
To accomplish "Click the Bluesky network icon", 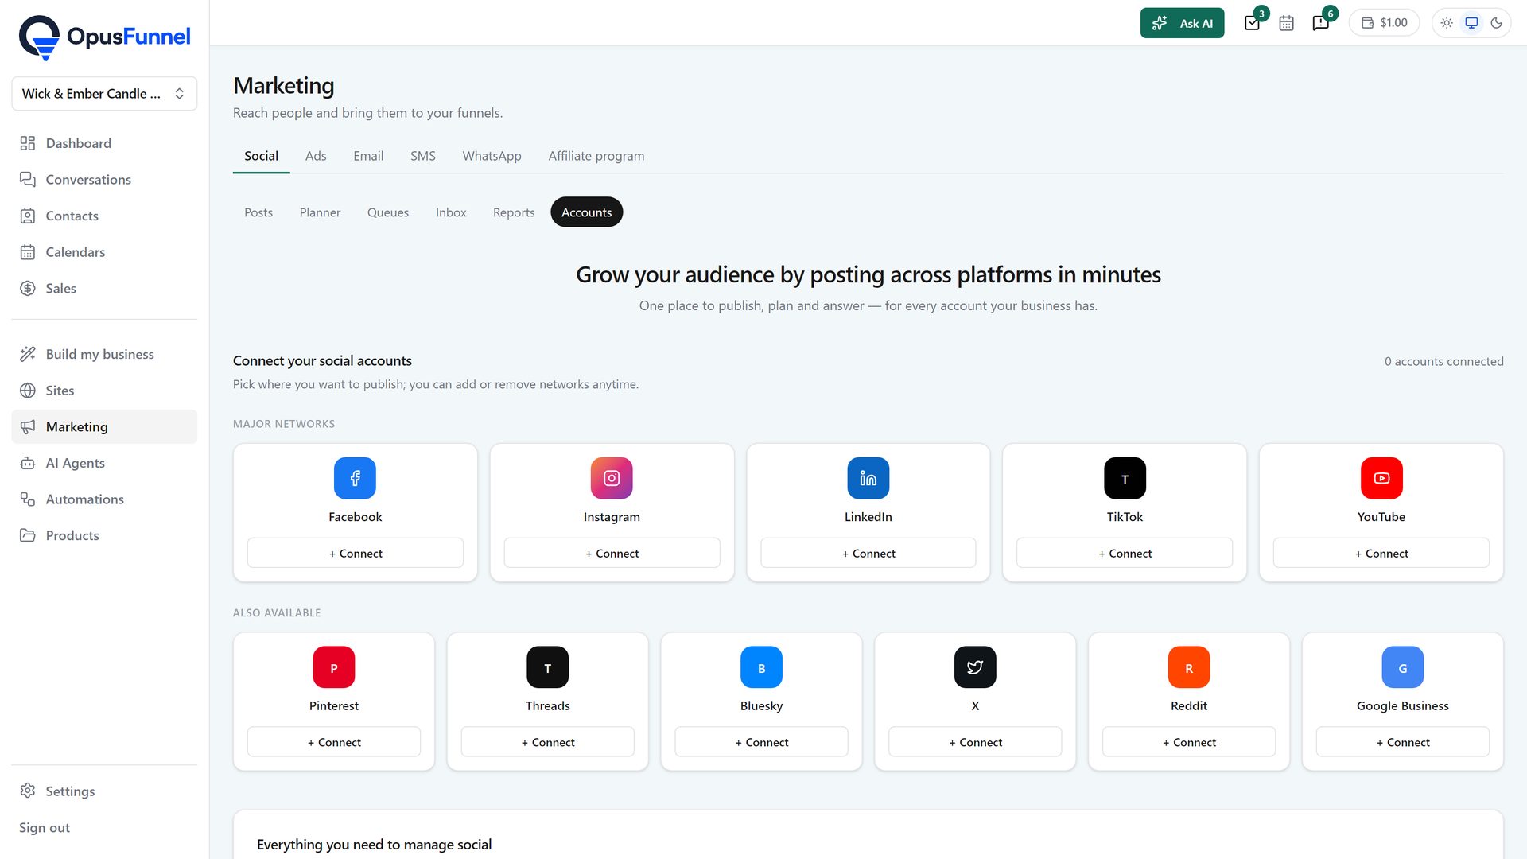I will click(x=761, y=667).
